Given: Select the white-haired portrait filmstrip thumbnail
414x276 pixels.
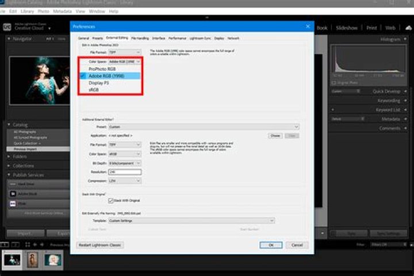Looking at the screenshot, I should pyautogui.click(x=52, y=260).
